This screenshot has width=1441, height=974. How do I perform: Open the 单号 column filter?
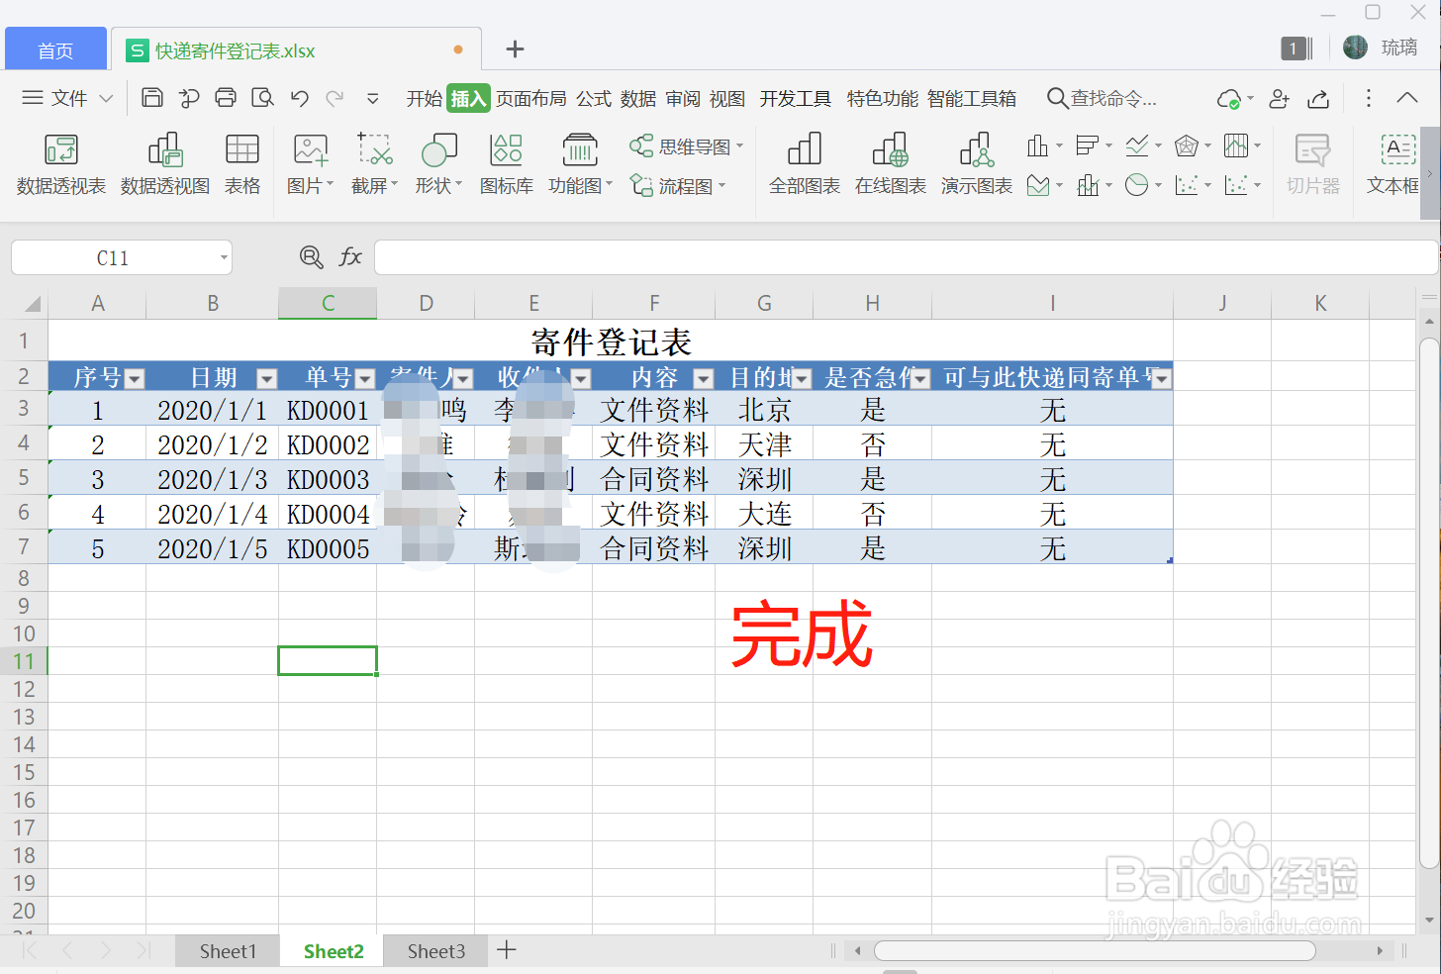pos(365,377)
